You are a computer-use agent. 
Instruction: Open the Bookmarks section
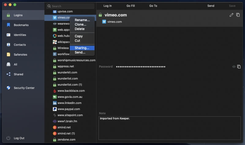pyautogui.click(x=23, y=25)
